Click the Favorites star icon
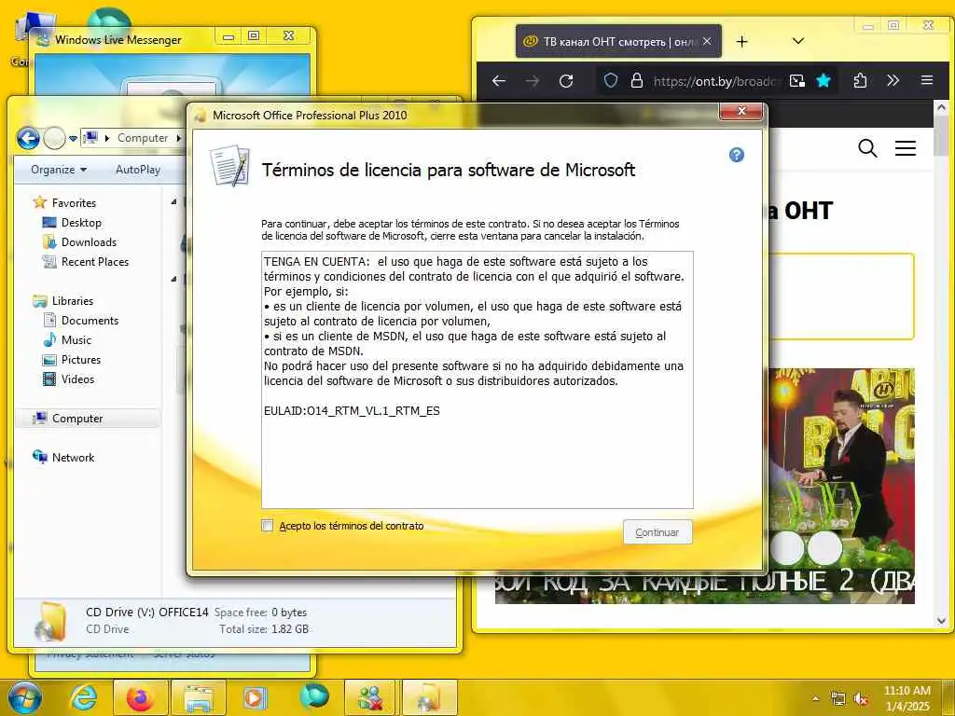This screenshot has height=716, width=955. tap(39, 202)
